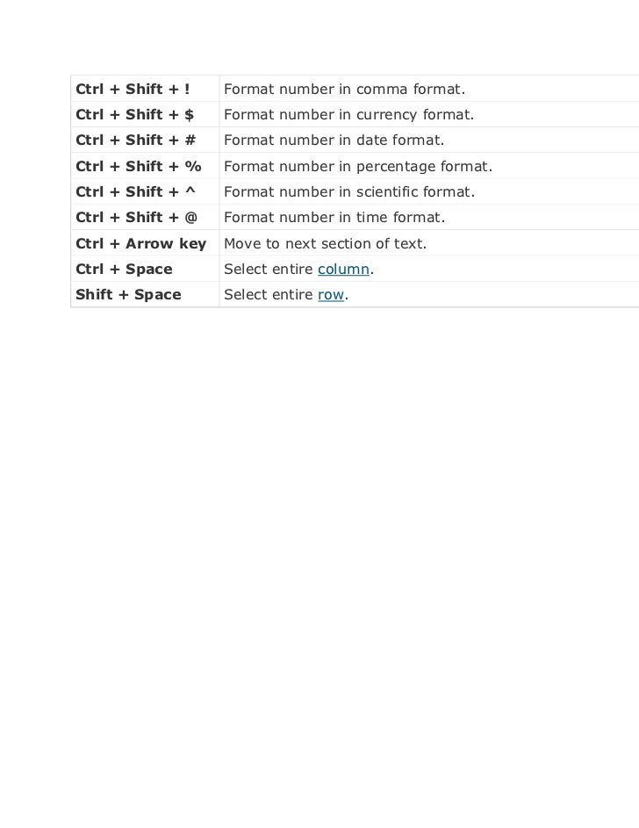Click the "Ctrl + Shift + !" shortcut cell
This screenshot has width=639, height=828.
point(145,89)
